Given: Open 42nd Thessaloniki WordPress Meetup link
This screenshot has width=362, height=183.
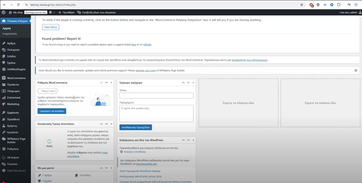Looking at the screenshot, I should click(140, 171).
